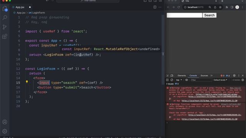Split the editor to the right

[155, 7]
